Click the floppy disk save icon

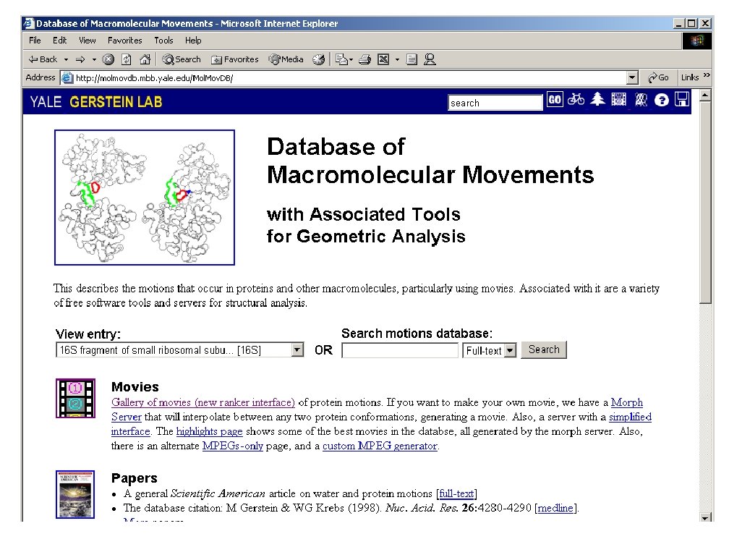tap(682, 99)
